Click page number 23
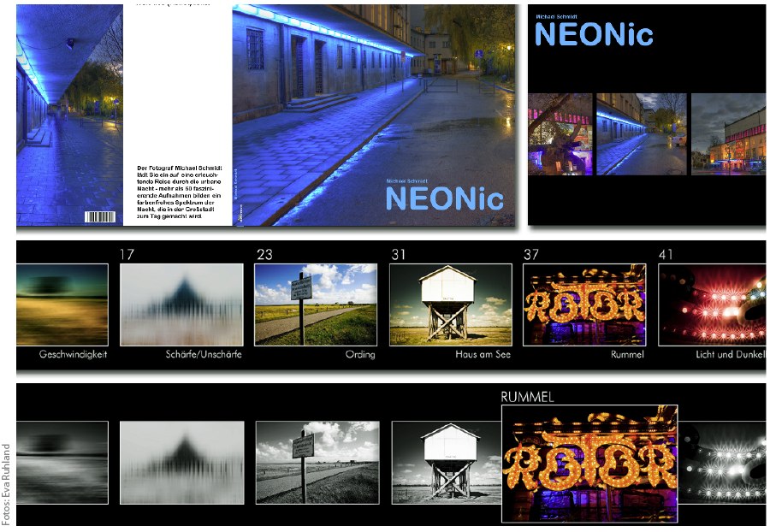The image size is (770, 532). click(264, 254)
